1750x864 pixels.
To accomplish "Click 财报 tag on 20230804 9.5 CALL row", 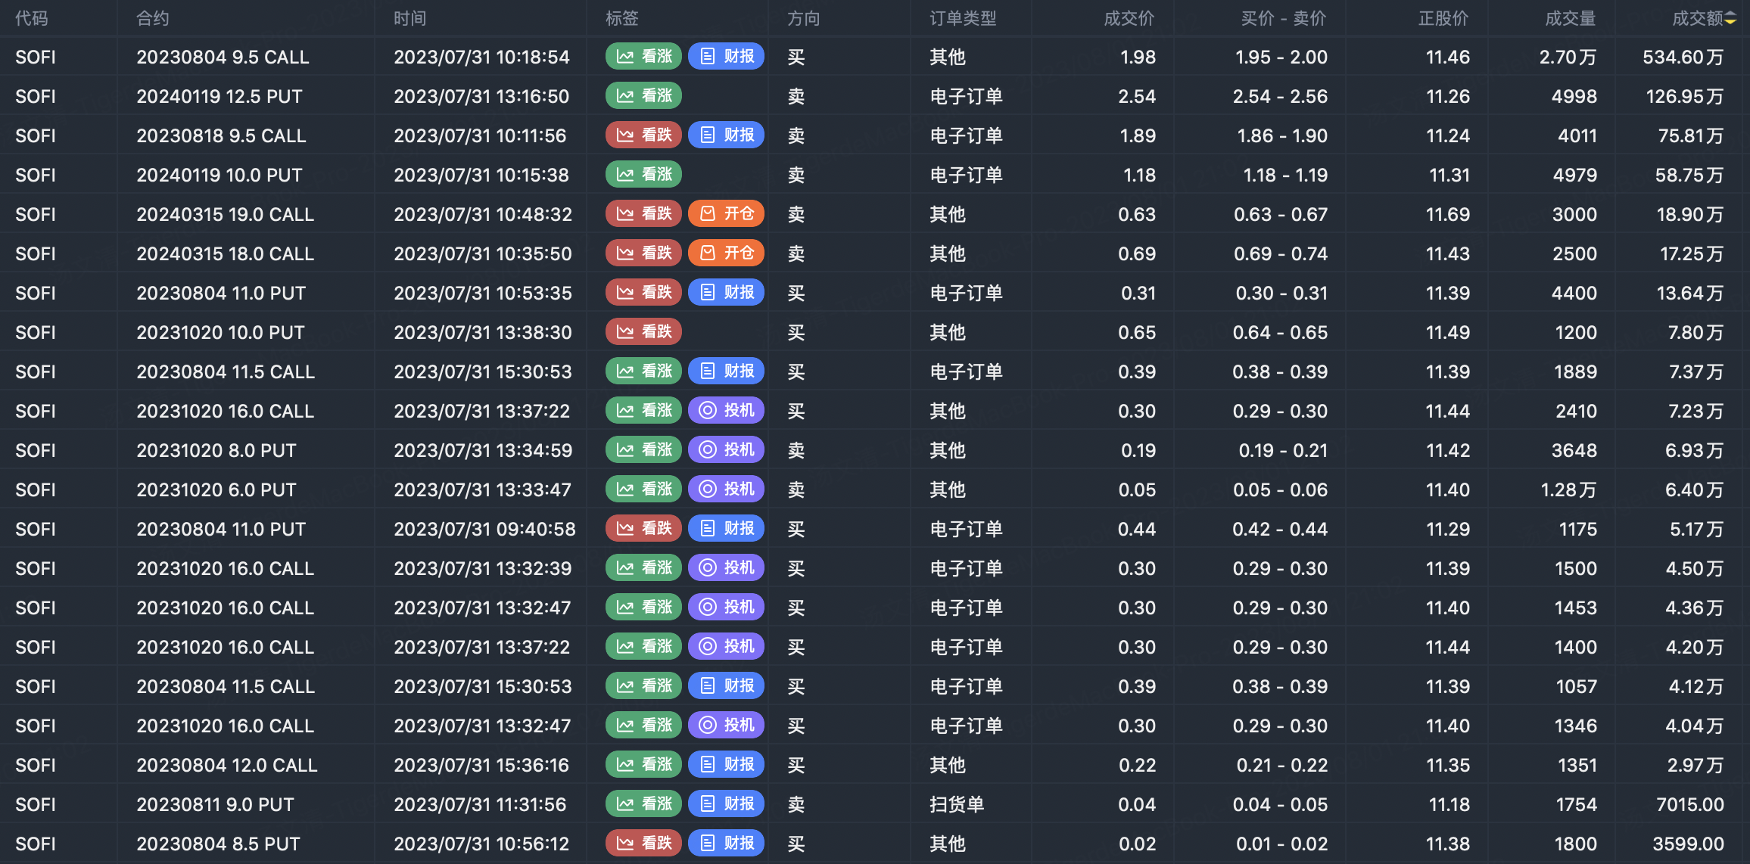I will pyautogui.click(x=727, y=57).
